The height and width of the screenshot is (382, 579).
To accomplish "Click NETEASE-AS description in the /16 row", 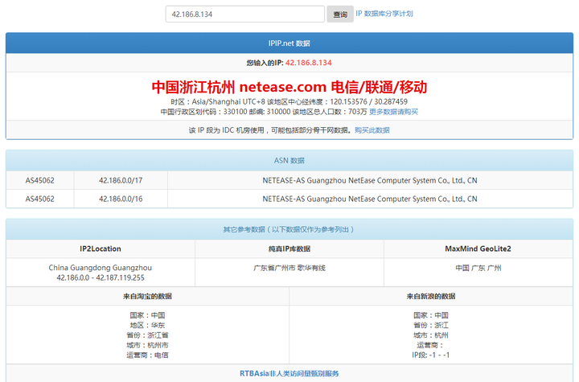I will coord(370,199).
